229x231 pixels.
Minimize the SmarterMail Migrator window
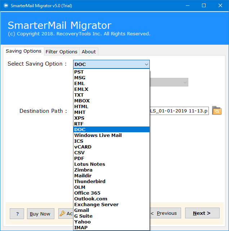(188, 6)
